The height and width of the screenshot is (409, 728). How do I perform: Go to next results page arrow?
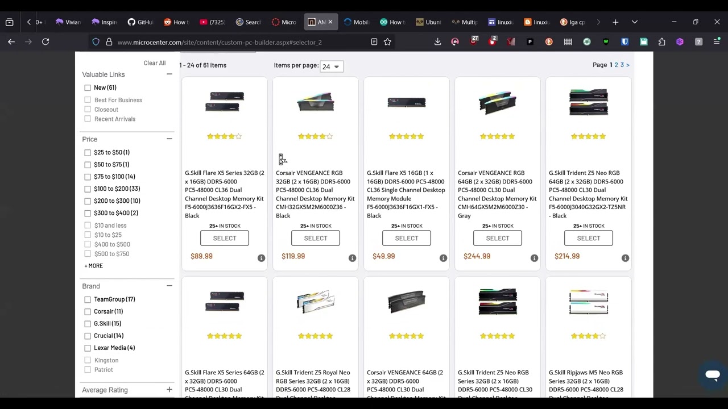(628, 65)
